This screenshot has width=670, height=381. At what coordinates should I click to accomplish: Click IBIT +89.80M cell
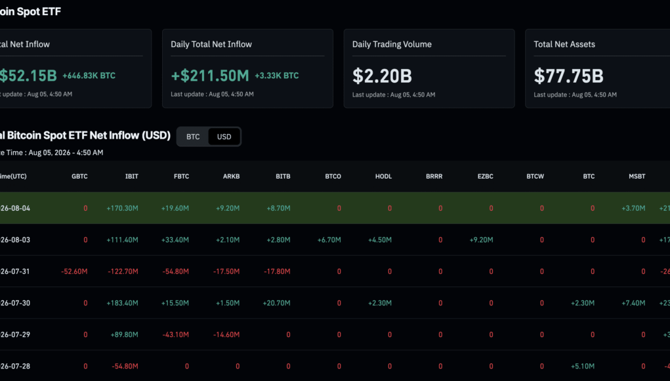click(124, 335)
